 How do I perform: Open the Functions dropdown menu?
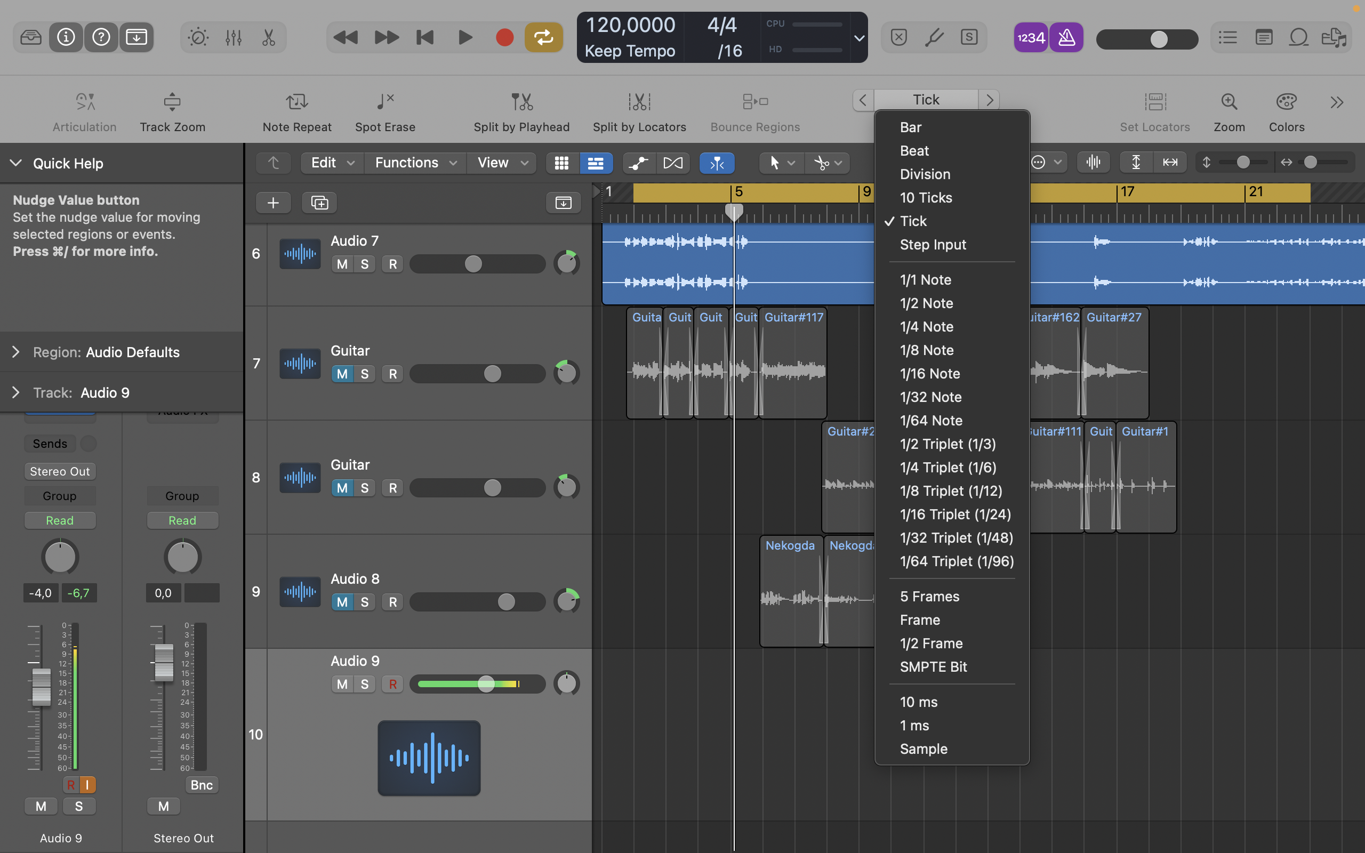pyautogui.click(x=415, y=163)
